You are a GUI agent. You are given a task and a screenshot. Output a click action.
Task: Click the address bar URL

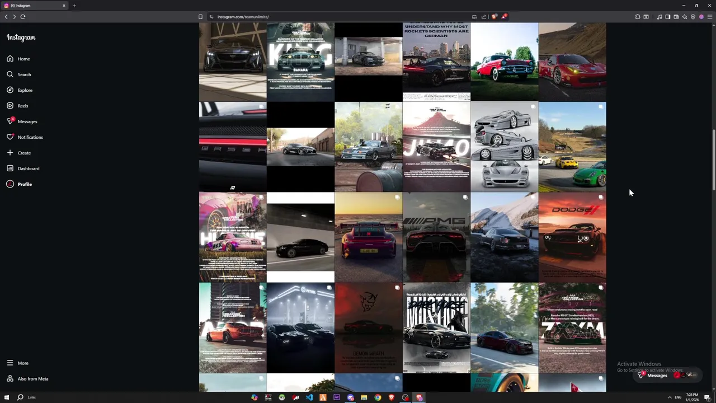pos(243,17)
